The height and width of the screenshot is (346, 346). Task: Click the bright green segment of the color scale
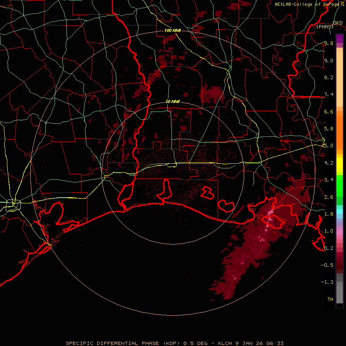(x=339, y=185)
